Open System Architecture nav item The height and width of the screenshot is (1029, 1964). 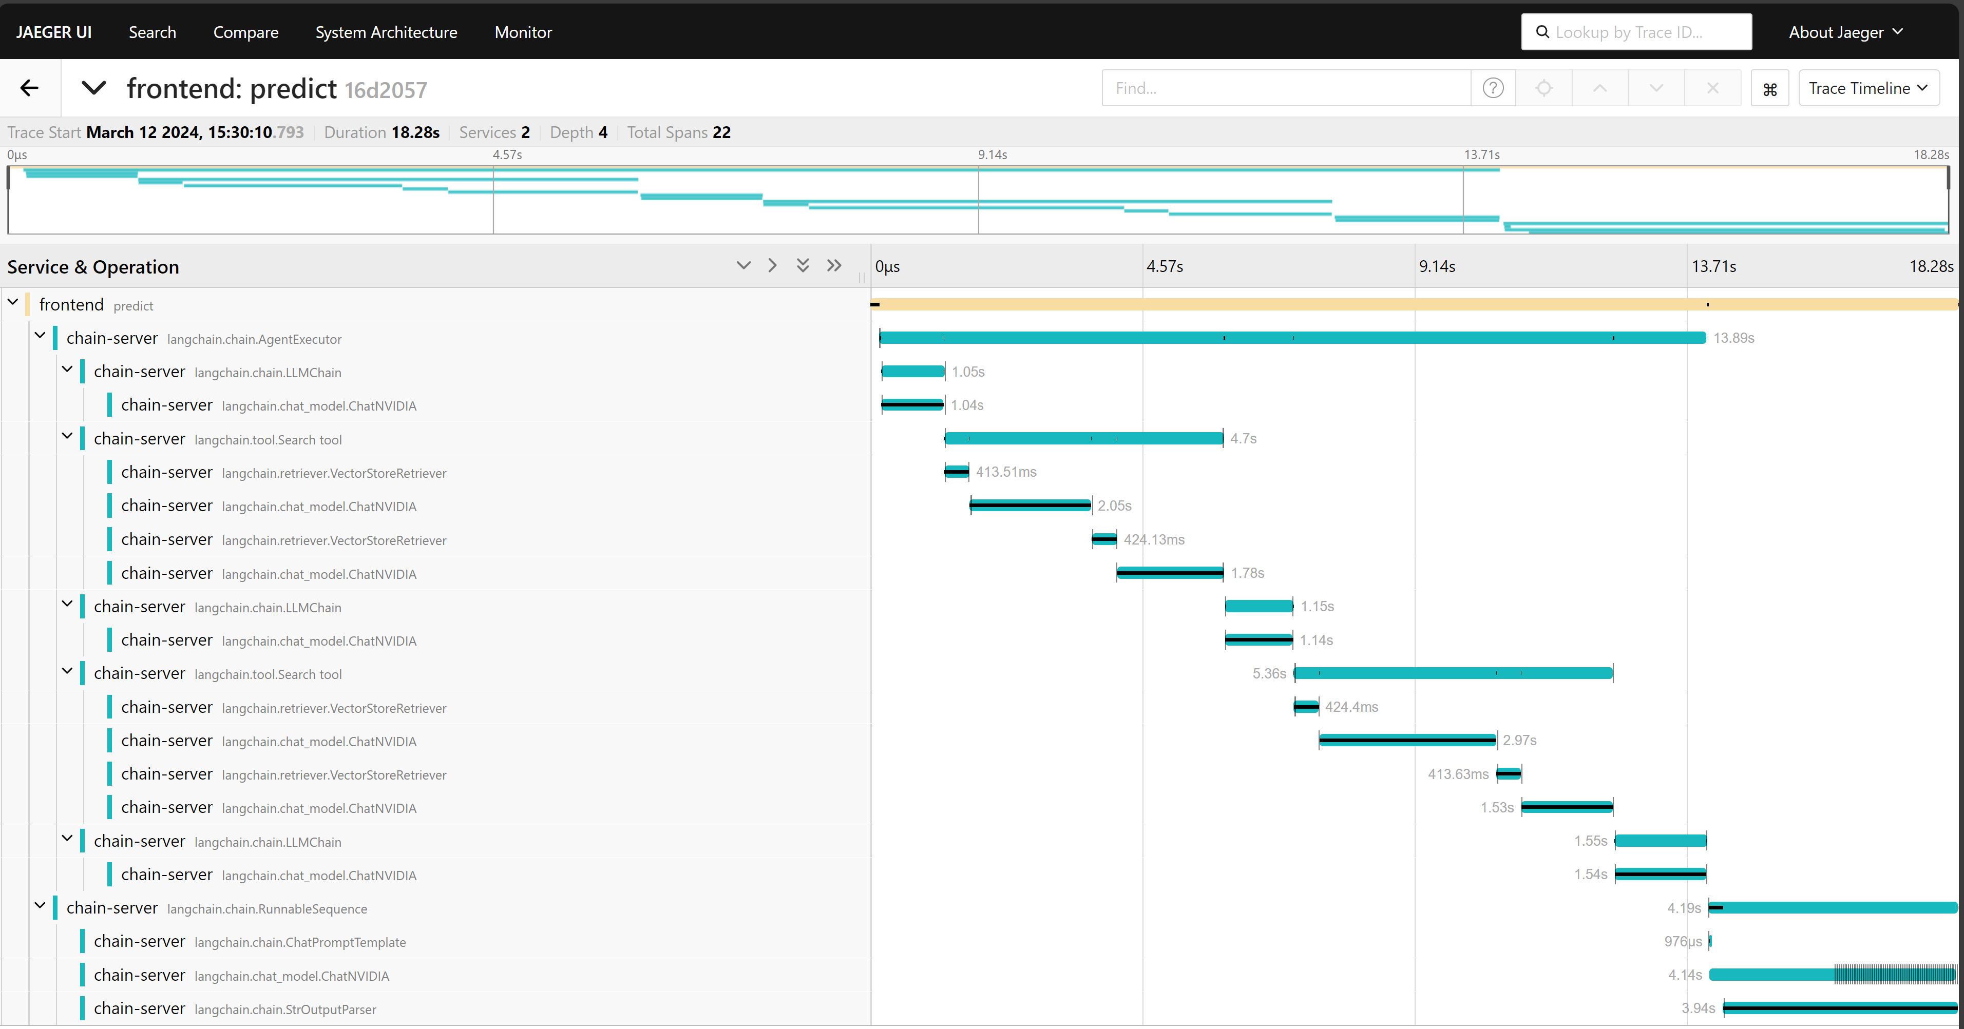pyautogui.click(x=386, y=32)
